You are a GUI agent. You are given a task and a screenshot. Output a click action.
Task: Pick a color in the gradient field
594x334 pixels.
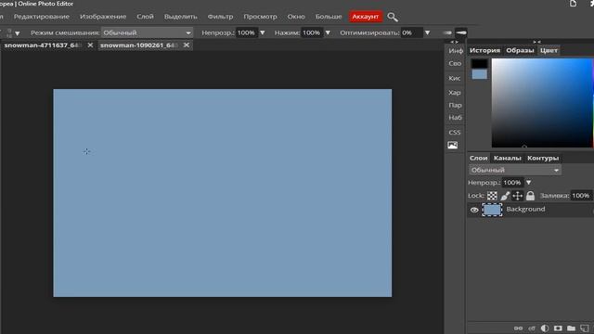point(542,103)
